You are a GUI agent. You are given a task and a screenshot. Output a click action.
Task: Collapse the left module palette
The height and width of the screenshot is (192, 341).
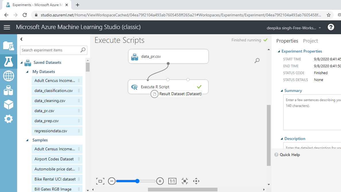click(x=21, y=39)
